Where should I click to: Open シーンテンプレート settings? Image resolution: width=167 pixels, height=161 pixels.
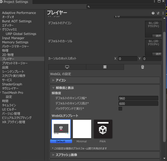[13, 72]
